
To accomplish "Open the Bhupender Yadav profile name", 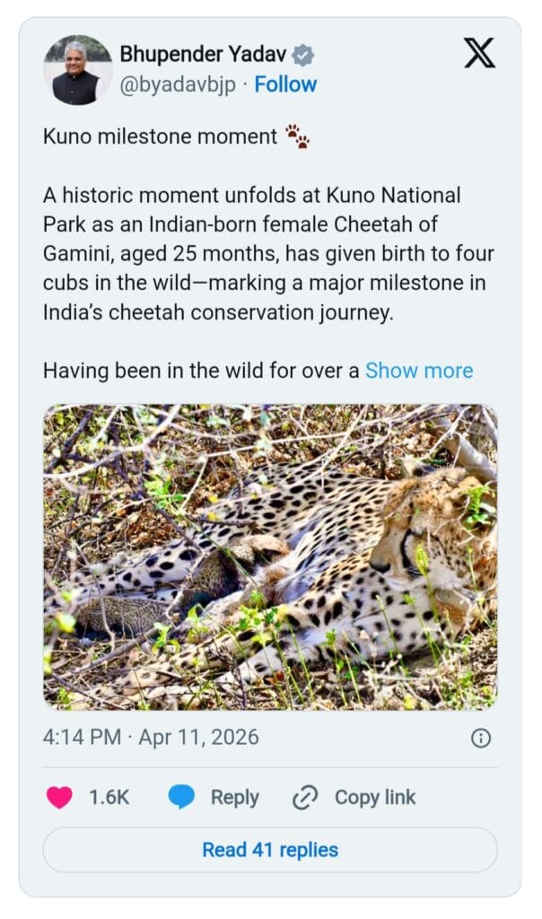I will pos(204,56).
